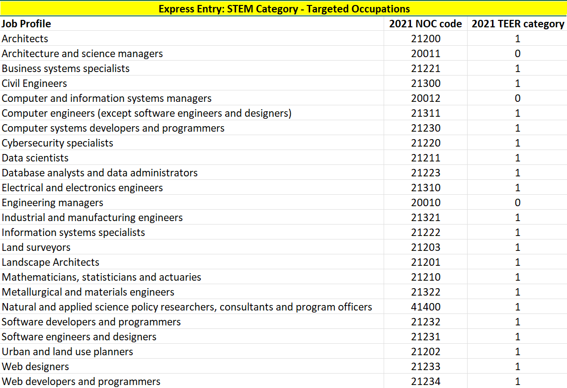567x388 pixels.
Task: Select the 2021 NOC code header
Action: [x=425, y=24]
